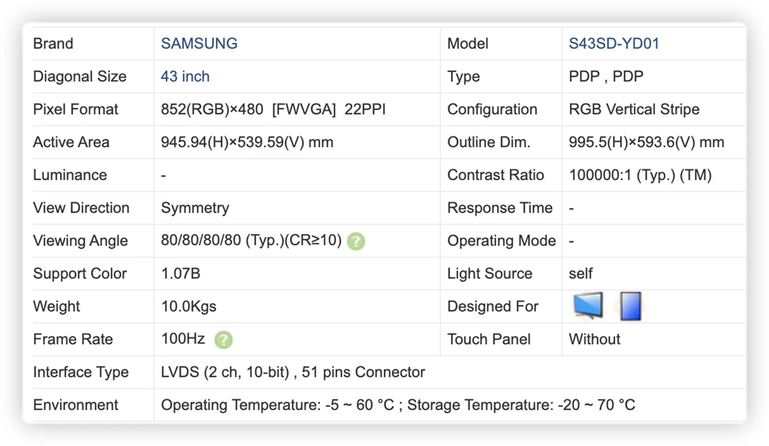Viewport: 769px width, 446px height.
Task: Click the 995.5(H)×593.6(V) mm value
Action: pyautogui.click(x=647, y=142)
